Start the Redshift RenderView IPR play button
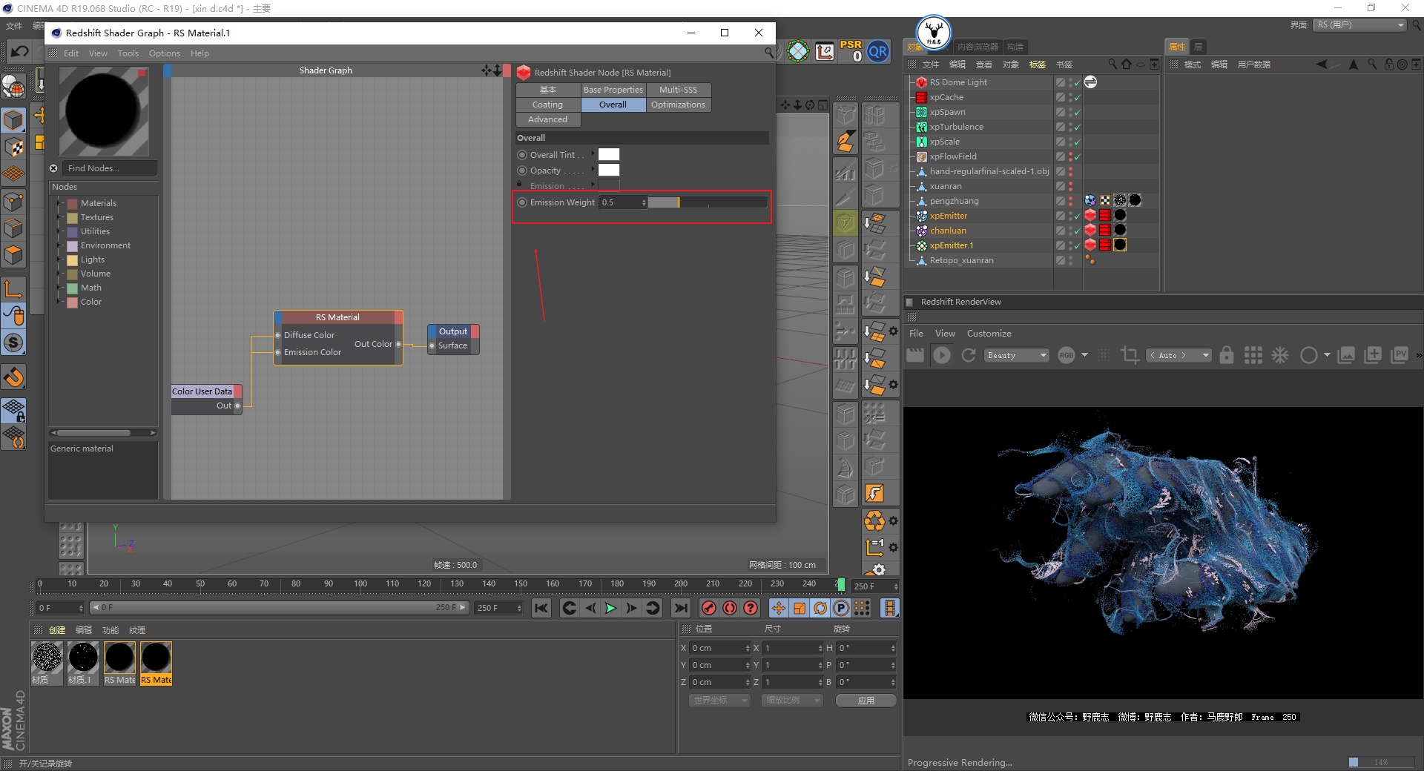1424x771 pixels. click(942, 355)
